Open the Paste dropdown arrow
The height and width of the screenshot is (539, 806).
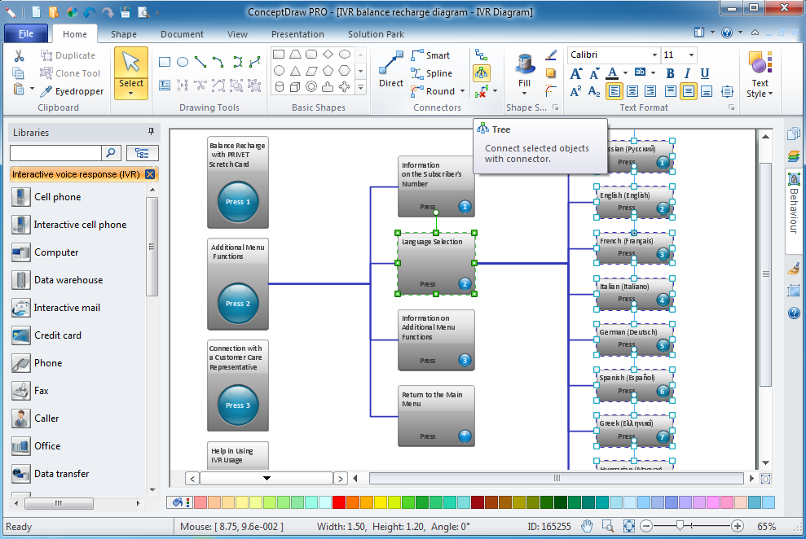coord(32,89)
